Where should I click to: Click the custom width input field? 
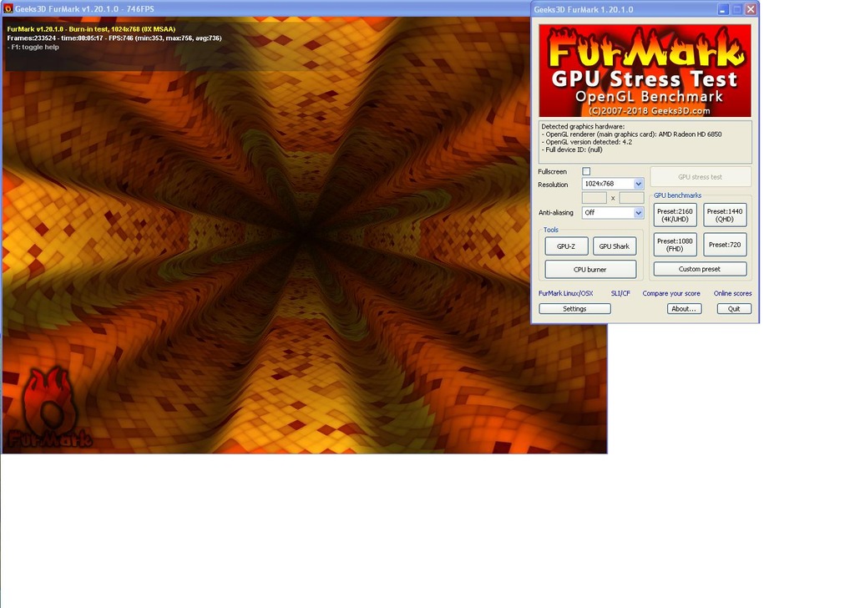point(594,198)
